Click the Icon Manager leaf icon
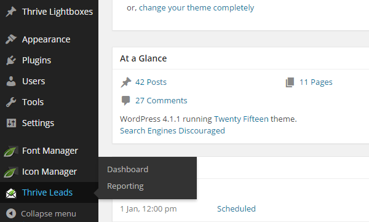 11,172
